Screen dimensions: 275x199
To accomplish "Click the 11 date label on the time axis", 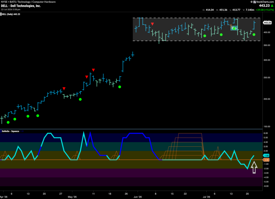I will click(x=93, y=194).
